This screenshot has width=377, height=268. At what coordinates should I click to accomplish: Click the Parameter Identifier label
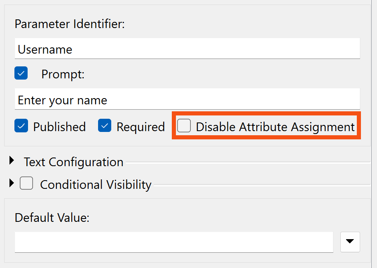(70, 24)
